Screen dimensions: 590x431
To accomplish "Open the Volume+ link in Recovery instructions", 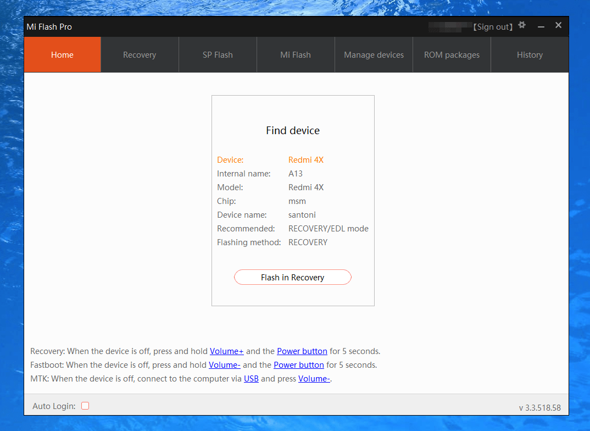I will click(226, 351).
